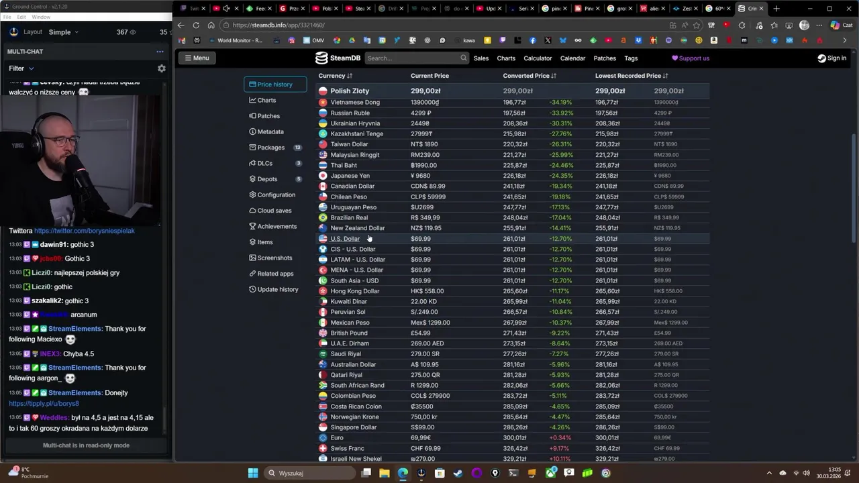This screenshot has height=483, width=859.
Task: Sort by Converted Price column
Action: pos(529,76)
